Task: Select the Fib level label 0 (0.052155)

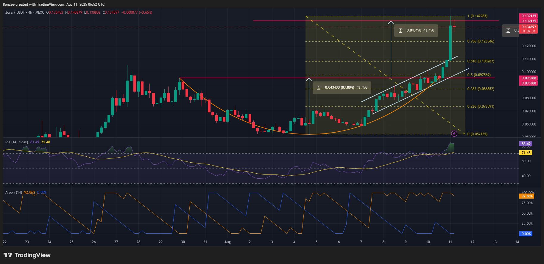Action: pyautogui.click(x=477, y=134)
